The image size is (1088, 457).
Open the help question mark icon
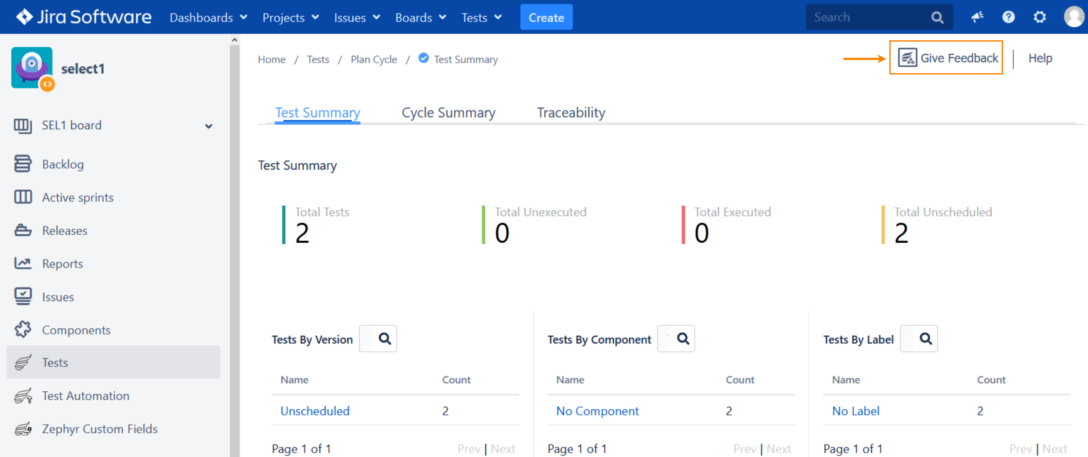click(x=1008, y=17)
